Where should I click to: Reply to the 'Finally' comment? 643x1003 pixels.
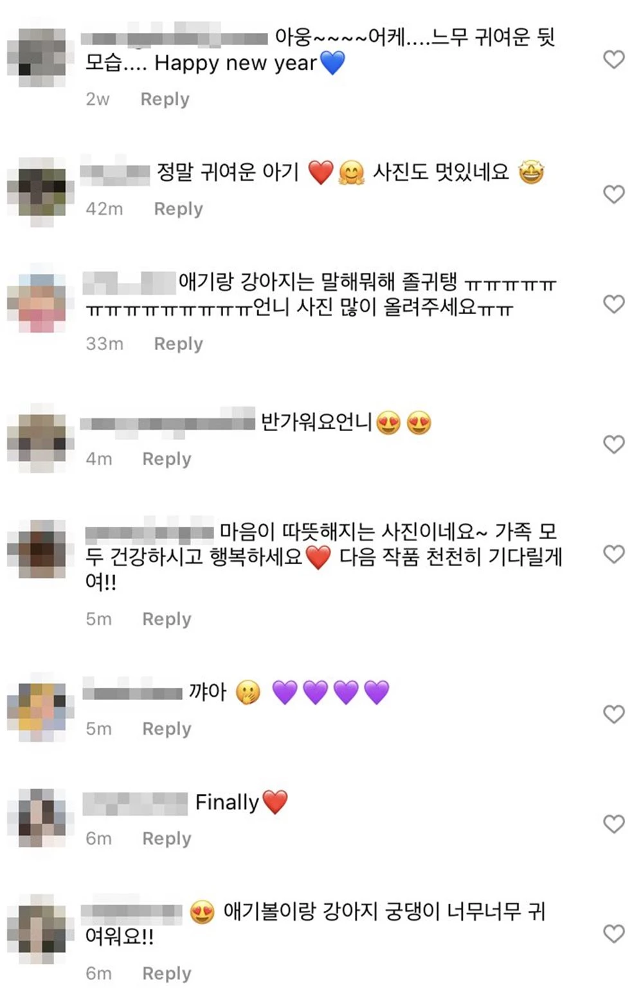[x=167, y=839]
